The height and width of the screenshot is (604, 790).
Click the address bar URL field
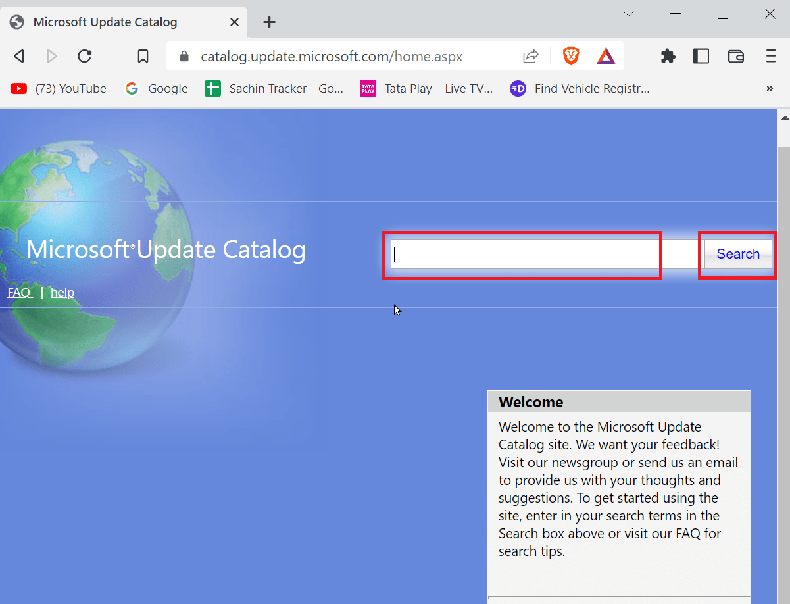[x=332, y=57]
